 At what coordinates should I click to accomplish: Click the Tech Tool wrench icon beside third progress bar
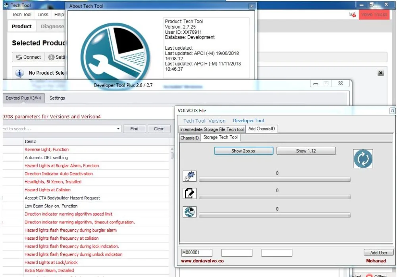(x=189, y=212)
